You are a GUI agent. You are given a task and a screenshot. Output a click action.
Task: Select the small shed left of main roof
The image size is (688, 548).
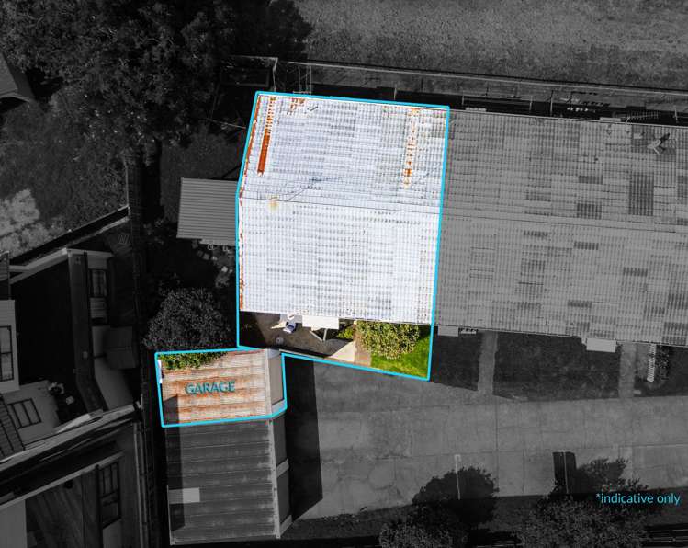pos(207,211)
